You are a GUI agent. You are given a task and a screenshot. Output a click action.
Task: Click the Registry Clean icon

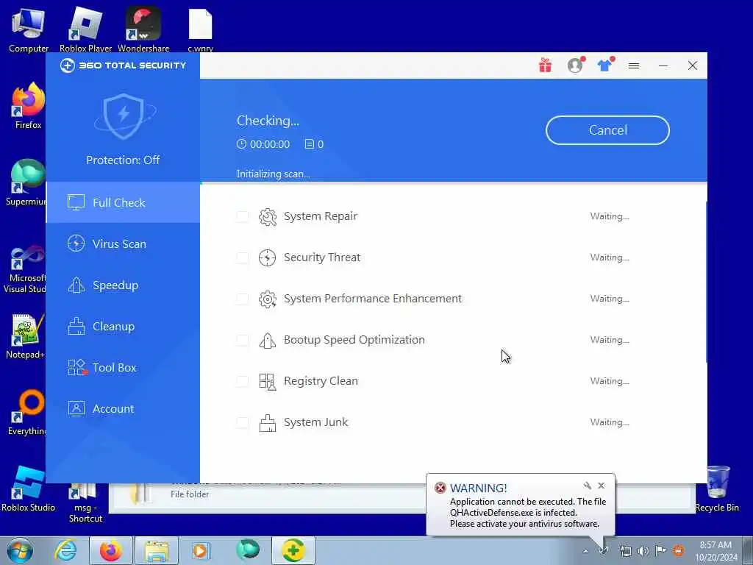point(268,382)
